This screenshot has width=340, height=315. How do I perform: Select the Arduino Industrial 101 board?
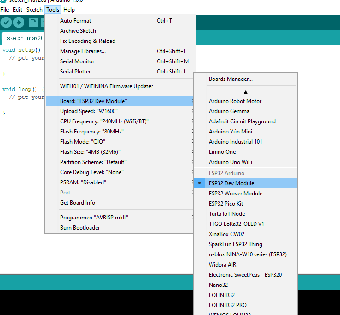(x=245, y=142)
